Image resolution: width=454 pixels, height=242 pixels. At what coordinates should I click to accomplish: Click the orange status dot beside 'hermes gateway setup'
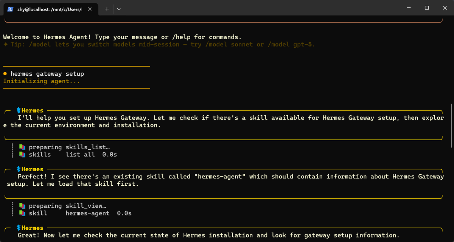(x=5, y=73)
